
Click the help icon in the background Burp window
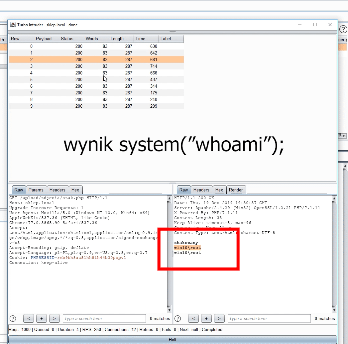click(x=343, y=29)
